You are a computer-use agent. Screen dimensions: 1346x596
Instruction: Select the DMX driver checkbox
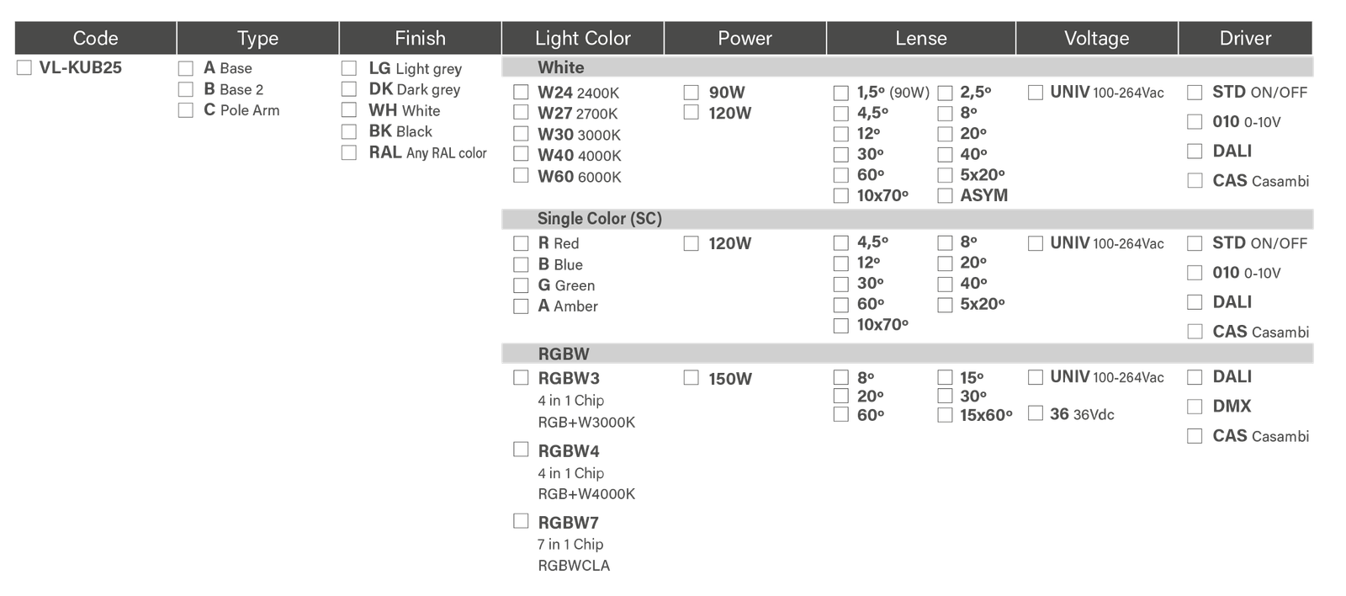click(1195, 407)
